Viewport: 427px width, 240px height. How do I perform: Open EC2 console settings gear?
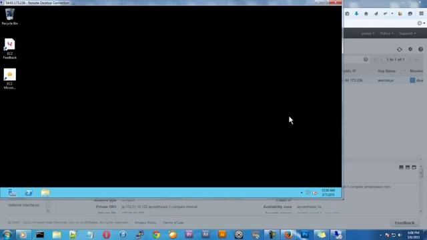point(410,49)
